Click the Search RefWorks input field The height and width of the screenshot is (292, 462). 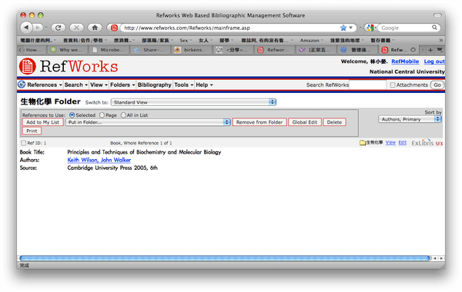click(367, 85)
